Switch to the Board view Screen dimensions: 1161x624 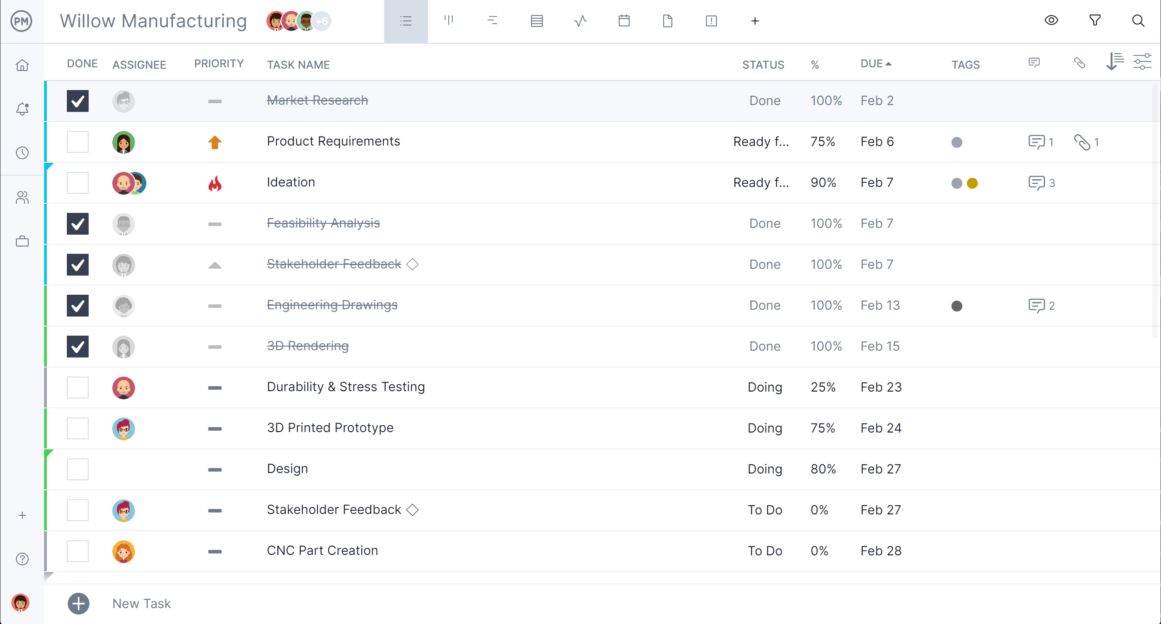448,21
